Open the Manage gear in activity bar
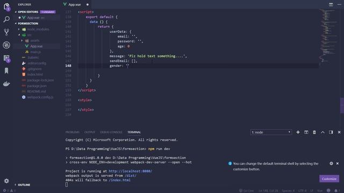Screen dimensions: 344x193 point(6,181)
